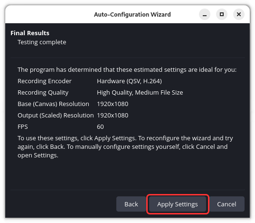This screenshot has height=223, width=255.
Task: Click the Base Canvas 1920x1080 value
Action: coord(113,104)
